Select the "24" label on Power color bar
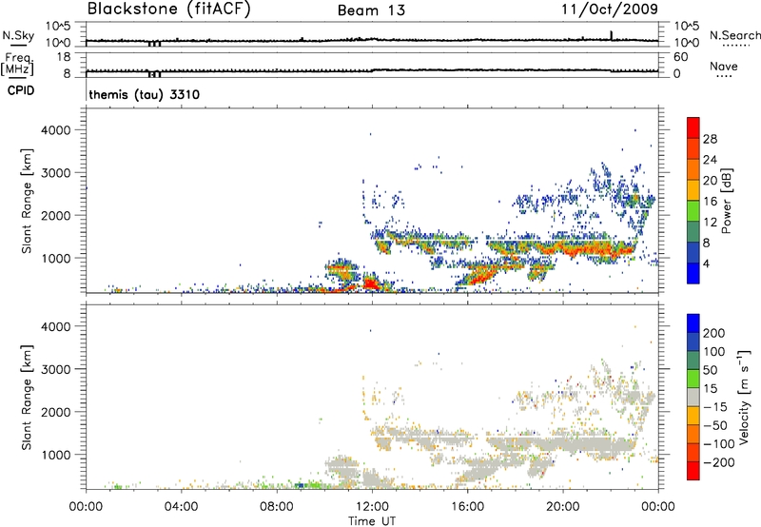Screen dimensions: 761x527 tap(710, 160)
